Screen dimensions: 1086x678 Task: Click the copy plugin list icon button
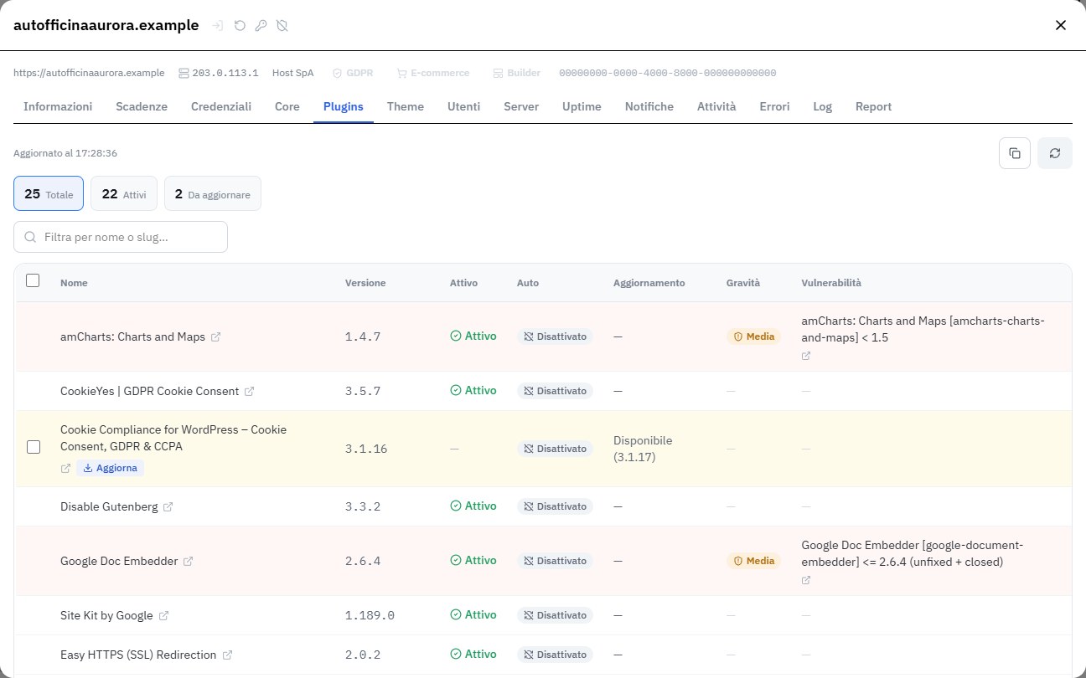(1015, 153)
